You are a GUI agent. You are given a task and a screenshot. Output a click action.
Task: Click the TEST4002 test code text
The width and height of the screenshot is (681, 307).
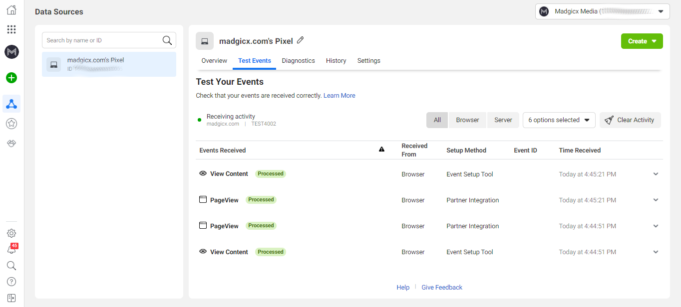click(x=264, y=124)
